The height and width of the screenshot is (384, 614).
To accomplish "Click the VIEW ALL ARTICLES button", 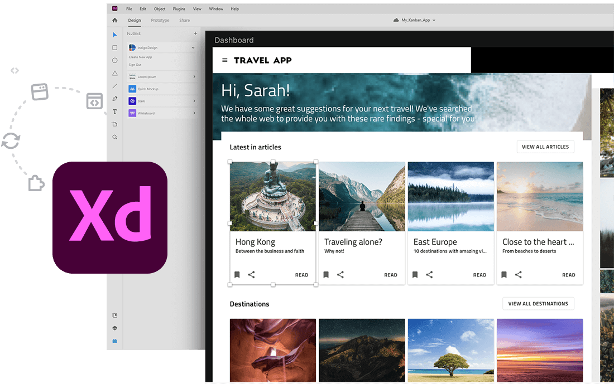I will click(545, 147).
